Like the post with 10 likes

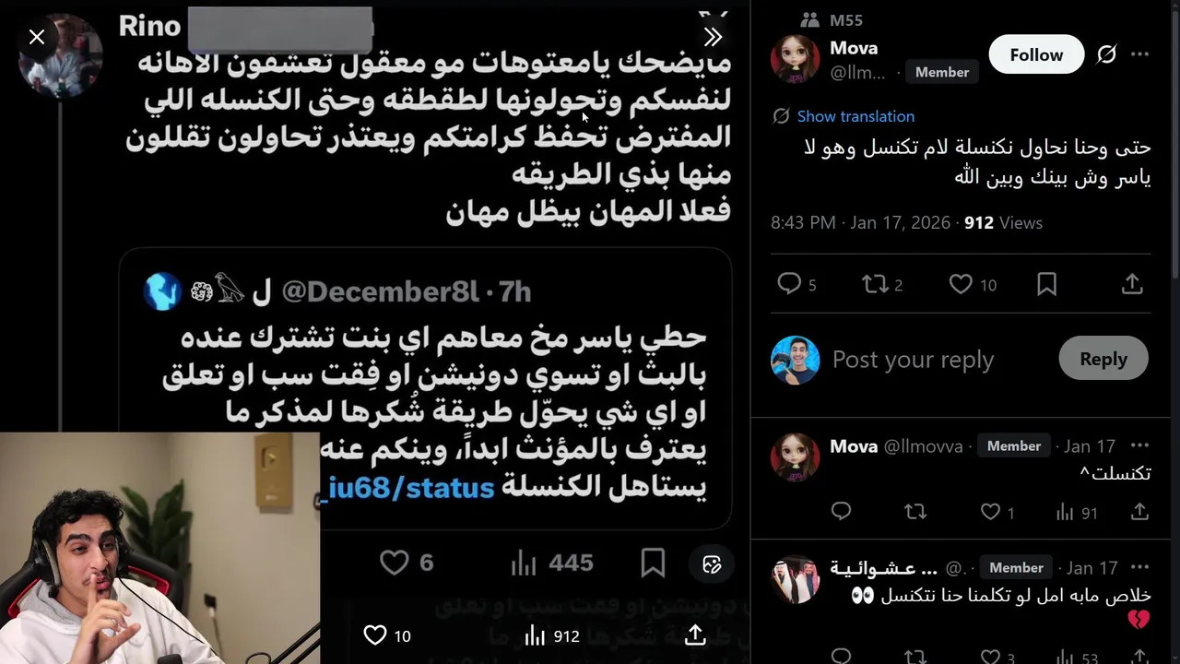[973, 284]
